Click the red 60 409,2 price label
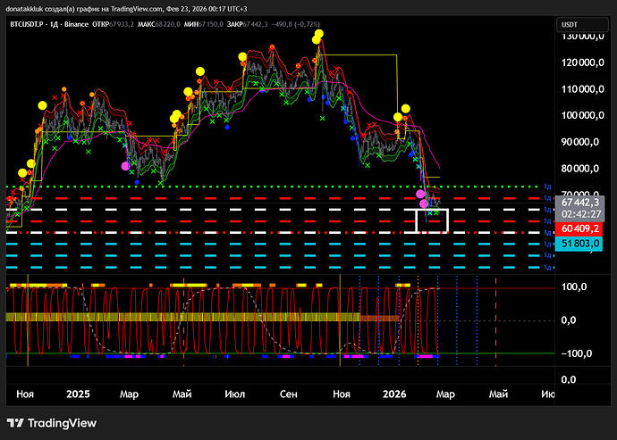The height and width of the screenshot is (440, 617). point(580,229)
